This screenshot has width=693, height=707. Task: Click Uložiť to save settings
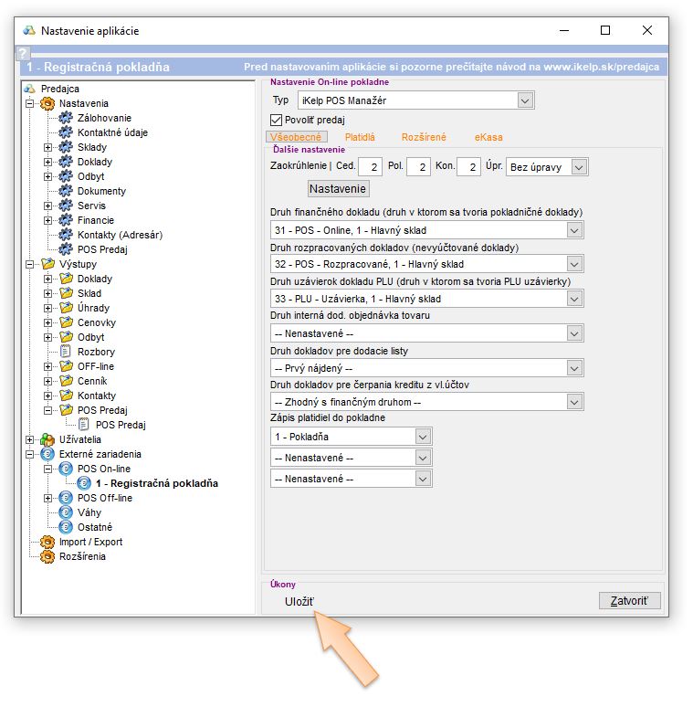[x=299, y=601]
